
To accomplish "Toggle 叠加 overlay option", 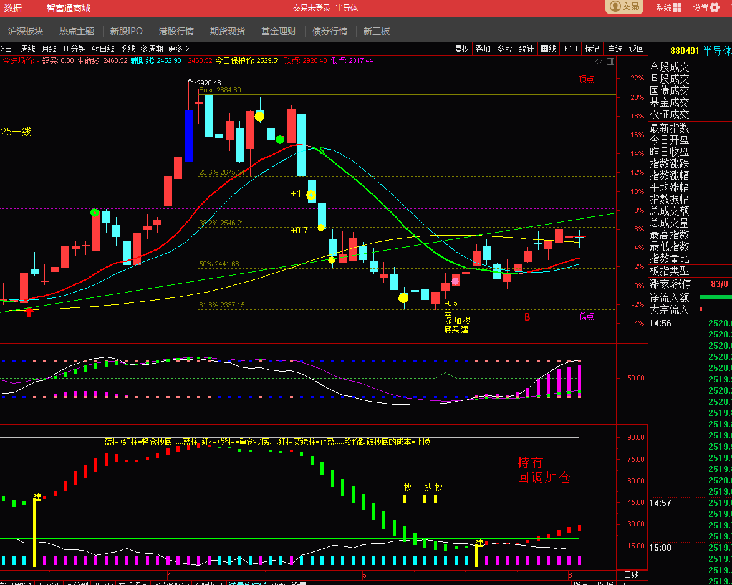I will pyautogui.click(x=483, y=49).
